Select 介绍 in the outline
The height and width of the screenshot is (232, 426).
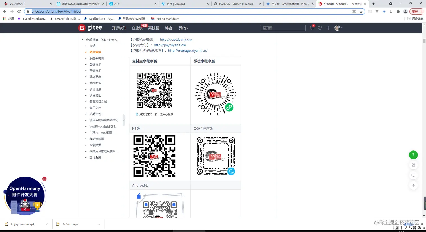(92, 46)
